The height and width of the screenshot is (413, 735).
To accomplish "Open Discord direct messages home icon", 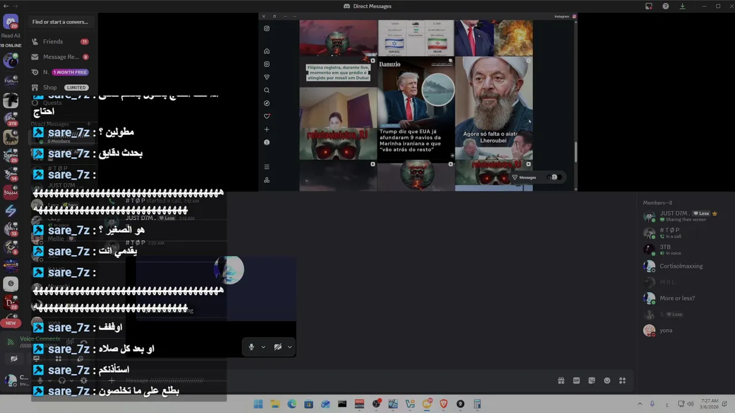I will 10,22.
